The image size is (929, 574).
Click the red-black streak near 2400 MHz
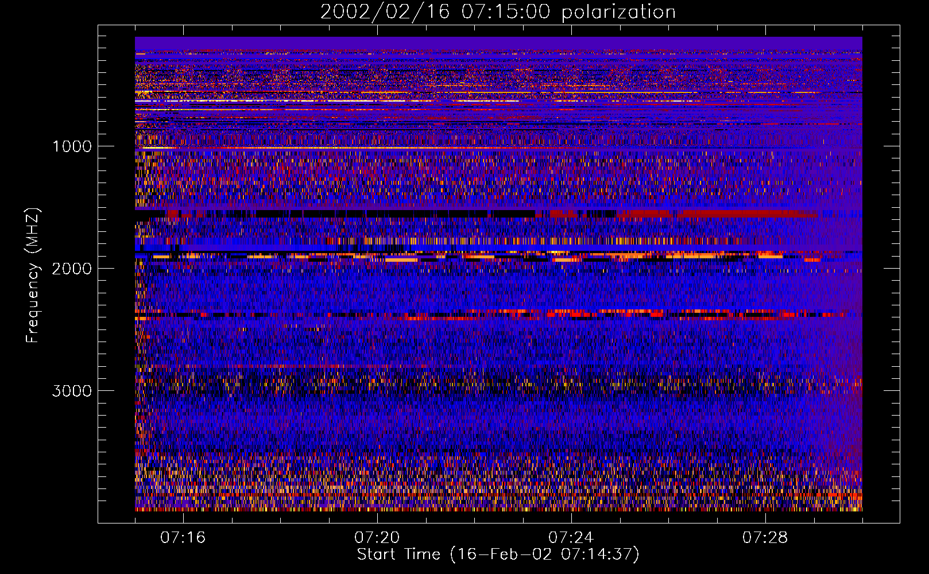pos(498,315)
